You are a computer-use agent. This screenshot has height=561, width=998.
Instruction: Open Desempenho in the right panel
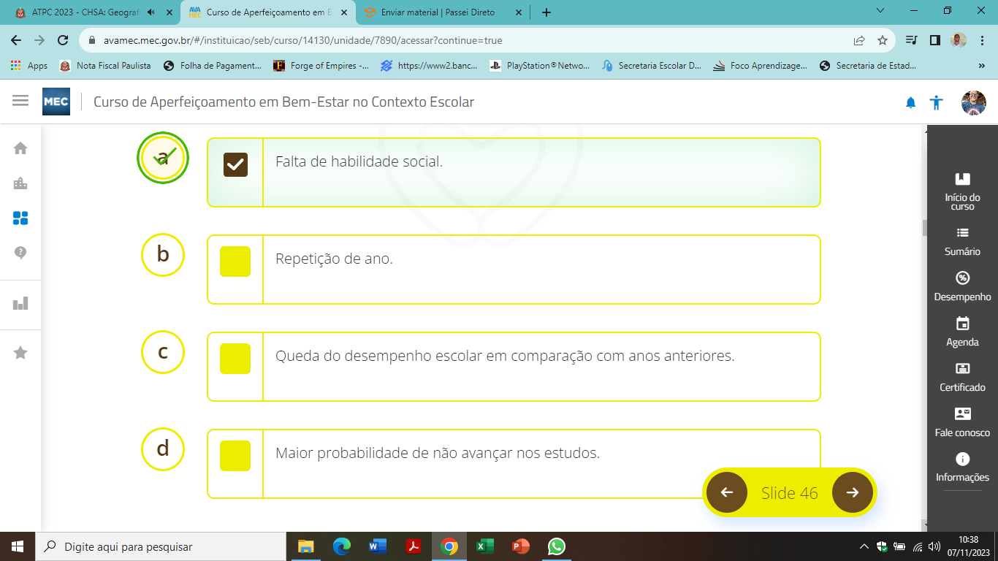pyautogui.click(x=962, y=286)
